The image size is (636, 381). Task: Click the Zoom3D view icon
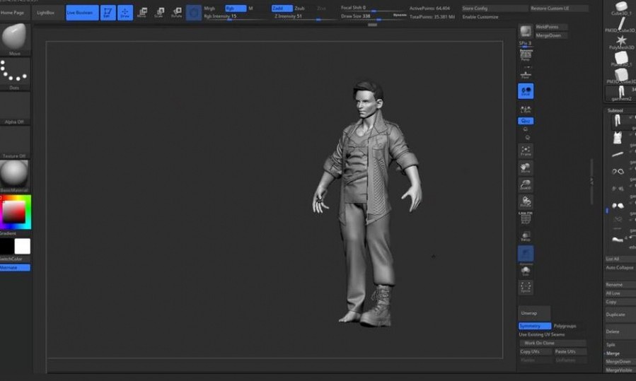(526, 184)
